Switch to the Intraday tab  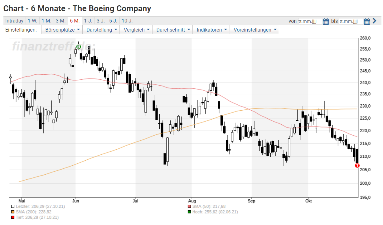(14, 21)
